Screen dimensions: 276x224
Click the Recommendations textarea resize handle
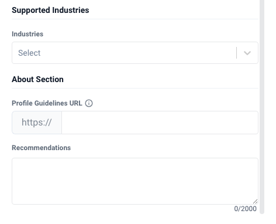256,202
